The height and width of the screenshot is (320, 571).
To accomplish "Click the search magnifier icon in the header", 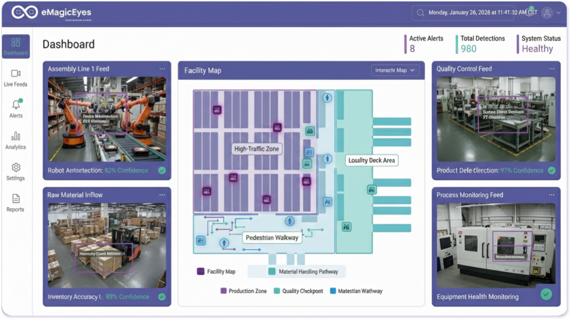I will [x=420, y=13].
